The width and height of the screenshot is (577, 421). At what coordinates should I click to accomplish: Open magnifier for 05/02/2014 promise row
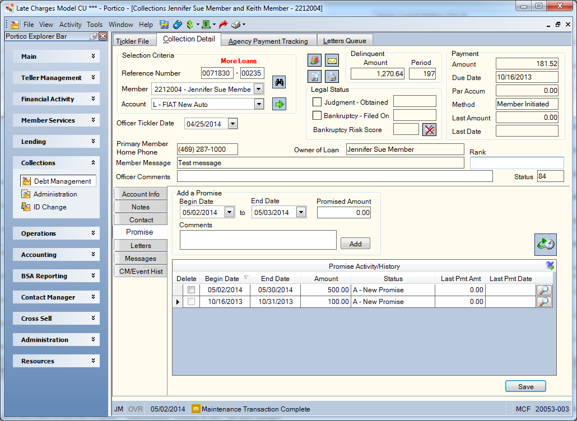point(545,290)
